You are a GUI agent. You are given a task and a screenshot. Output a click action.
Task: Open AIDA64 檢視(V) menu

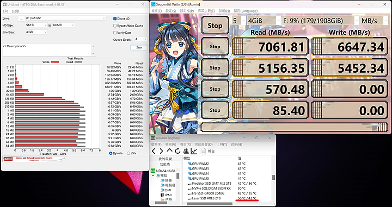[171, 145]
